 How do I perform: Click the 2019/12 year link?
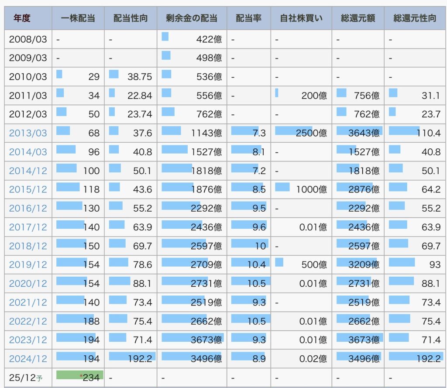pos(28,264)
